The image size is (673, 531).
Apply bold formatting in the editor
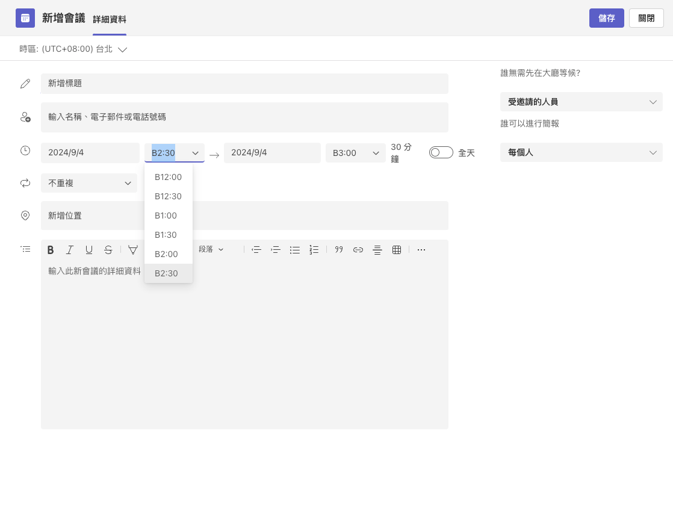point(50,250)
